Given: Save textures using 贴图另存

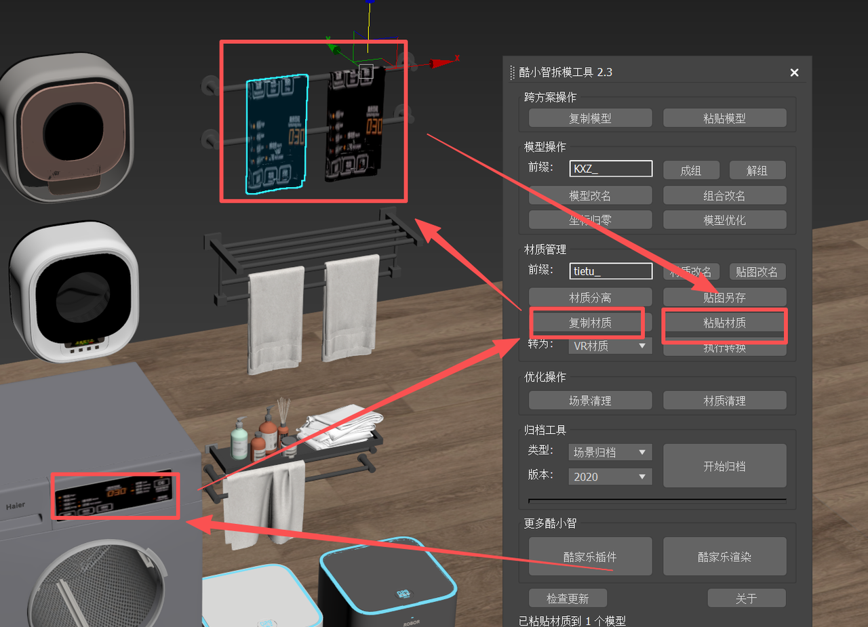Looking at the screenshot, I should click(x=724, y=297).
